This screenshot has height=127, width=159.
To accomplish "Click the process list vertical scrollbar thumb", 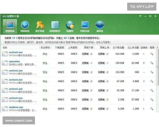I will (157, 67).
